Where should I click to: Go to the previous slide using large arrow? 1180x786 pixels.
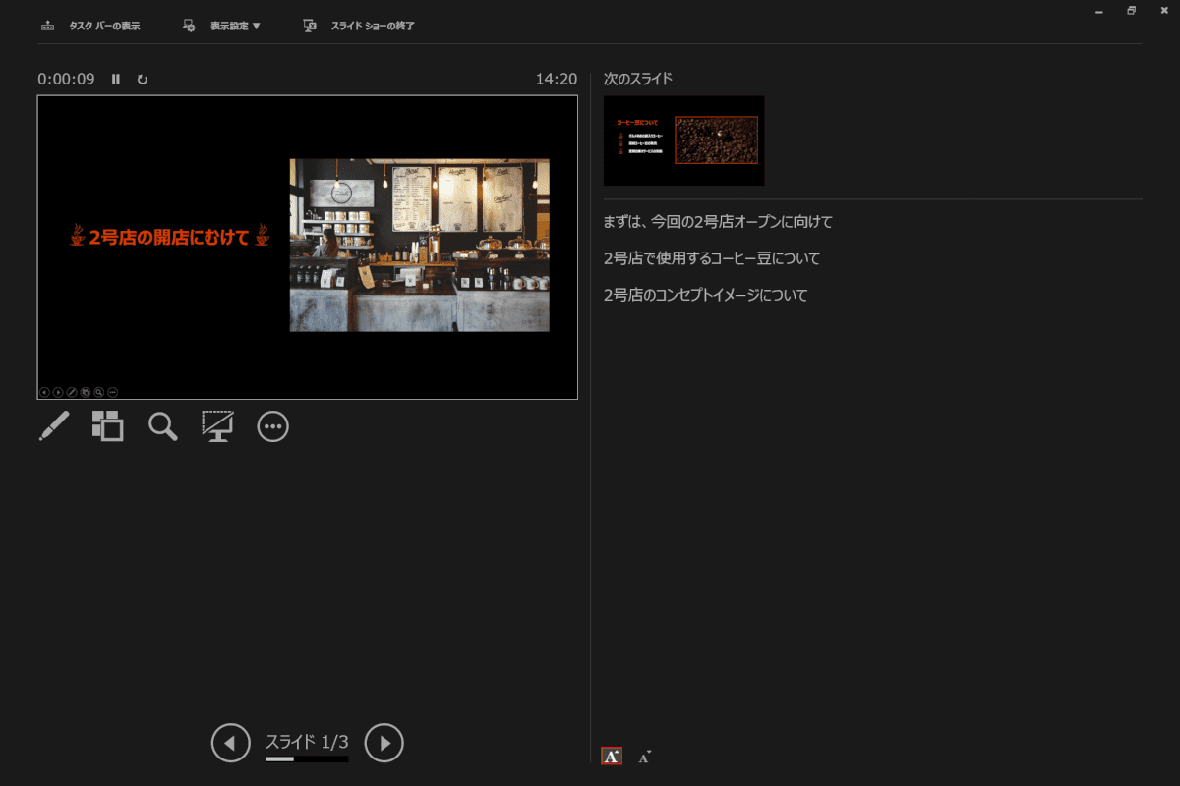click(x=231, y=743)
